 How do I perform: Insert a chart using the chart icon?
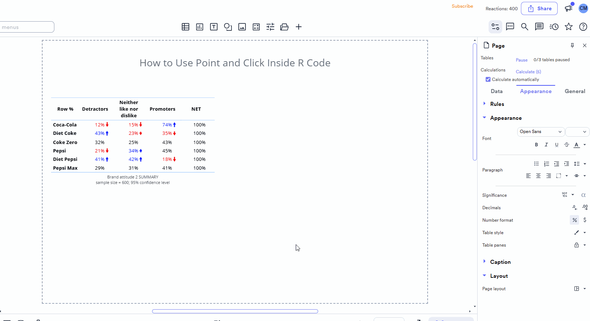[x=199, y=27]
